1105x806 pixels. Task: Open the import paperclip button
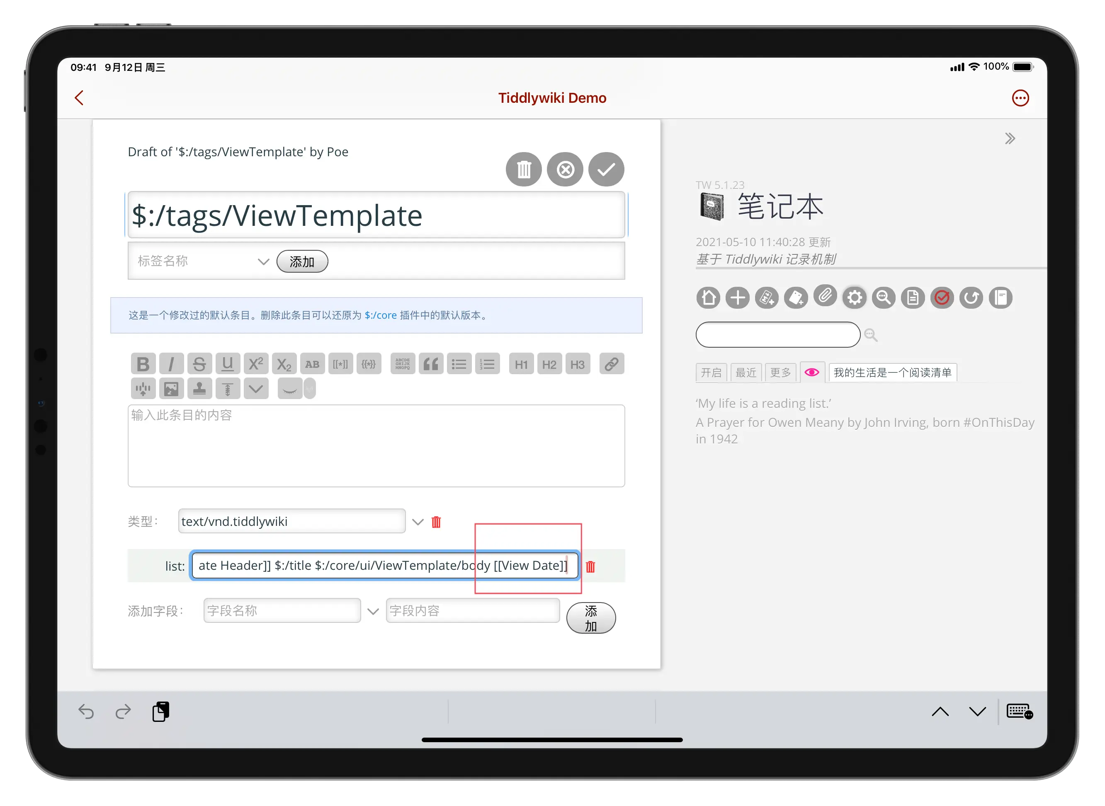pos(826,295)
